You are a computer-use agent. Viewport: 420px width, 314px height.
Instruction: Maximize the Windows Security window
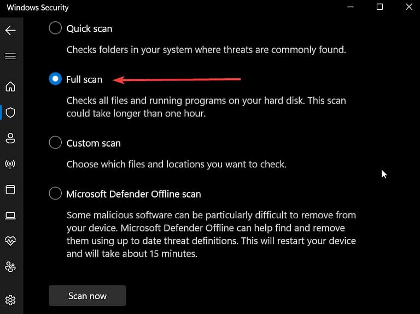(380, 7)
